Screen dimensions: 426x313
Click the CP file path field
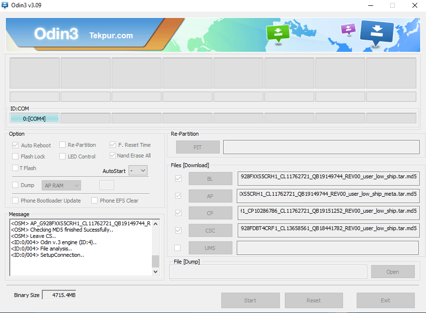(328, 213)
